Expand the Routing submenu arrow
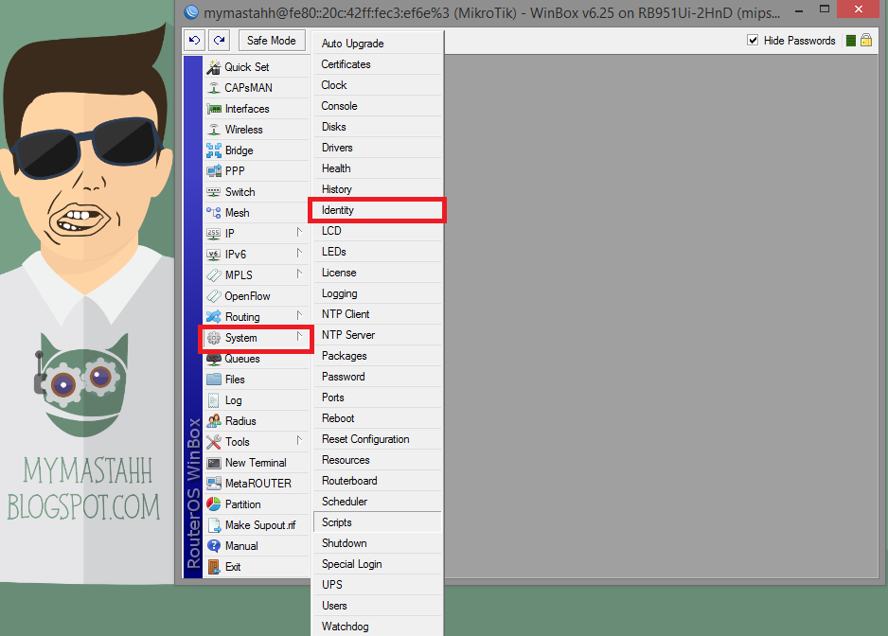888x636 pixels. pyautogui.click(x=299, y=315)
